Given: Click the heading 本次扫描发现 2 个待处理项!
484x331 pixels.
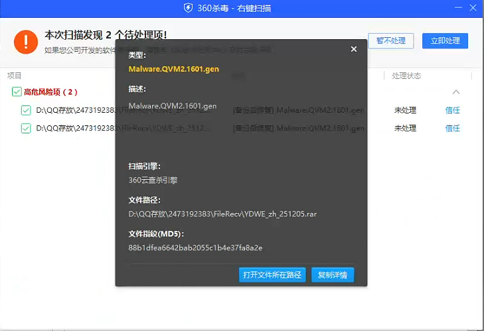Looking at the screenshot, I should (x=106, y=35).
